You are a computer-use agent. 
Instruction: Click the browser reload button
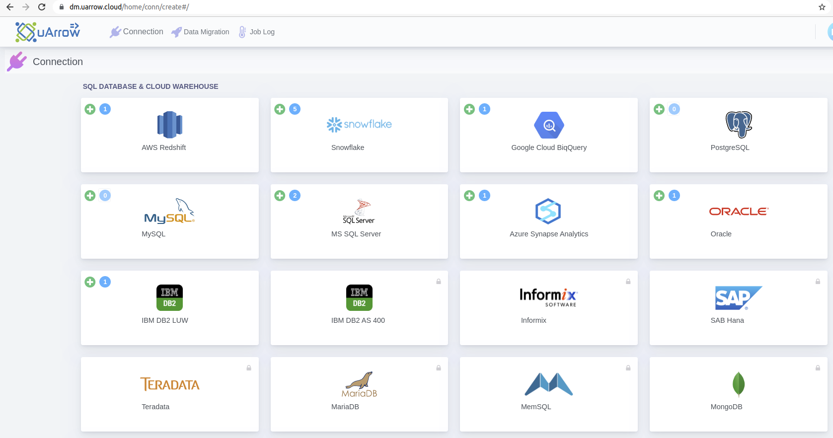42,7
